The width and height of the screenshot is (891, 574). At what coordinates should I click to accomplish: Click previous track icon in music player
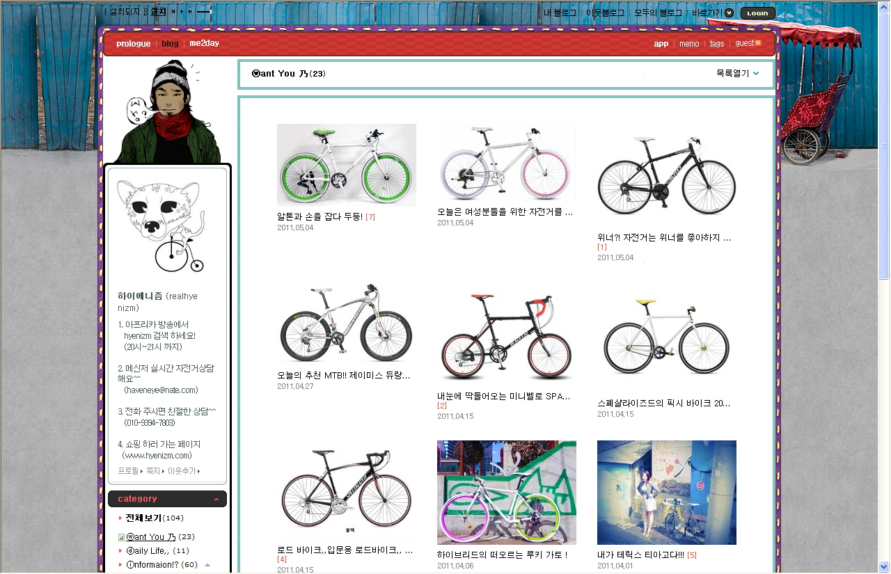pyautogui.click(x=173, y=12)
